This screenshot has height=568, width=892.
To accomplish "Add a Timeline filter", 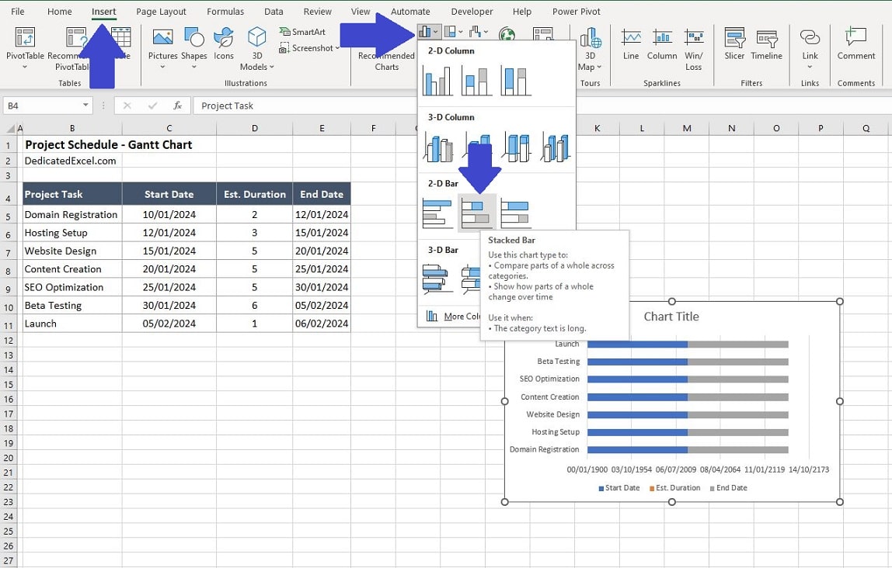I will [766, 47].
